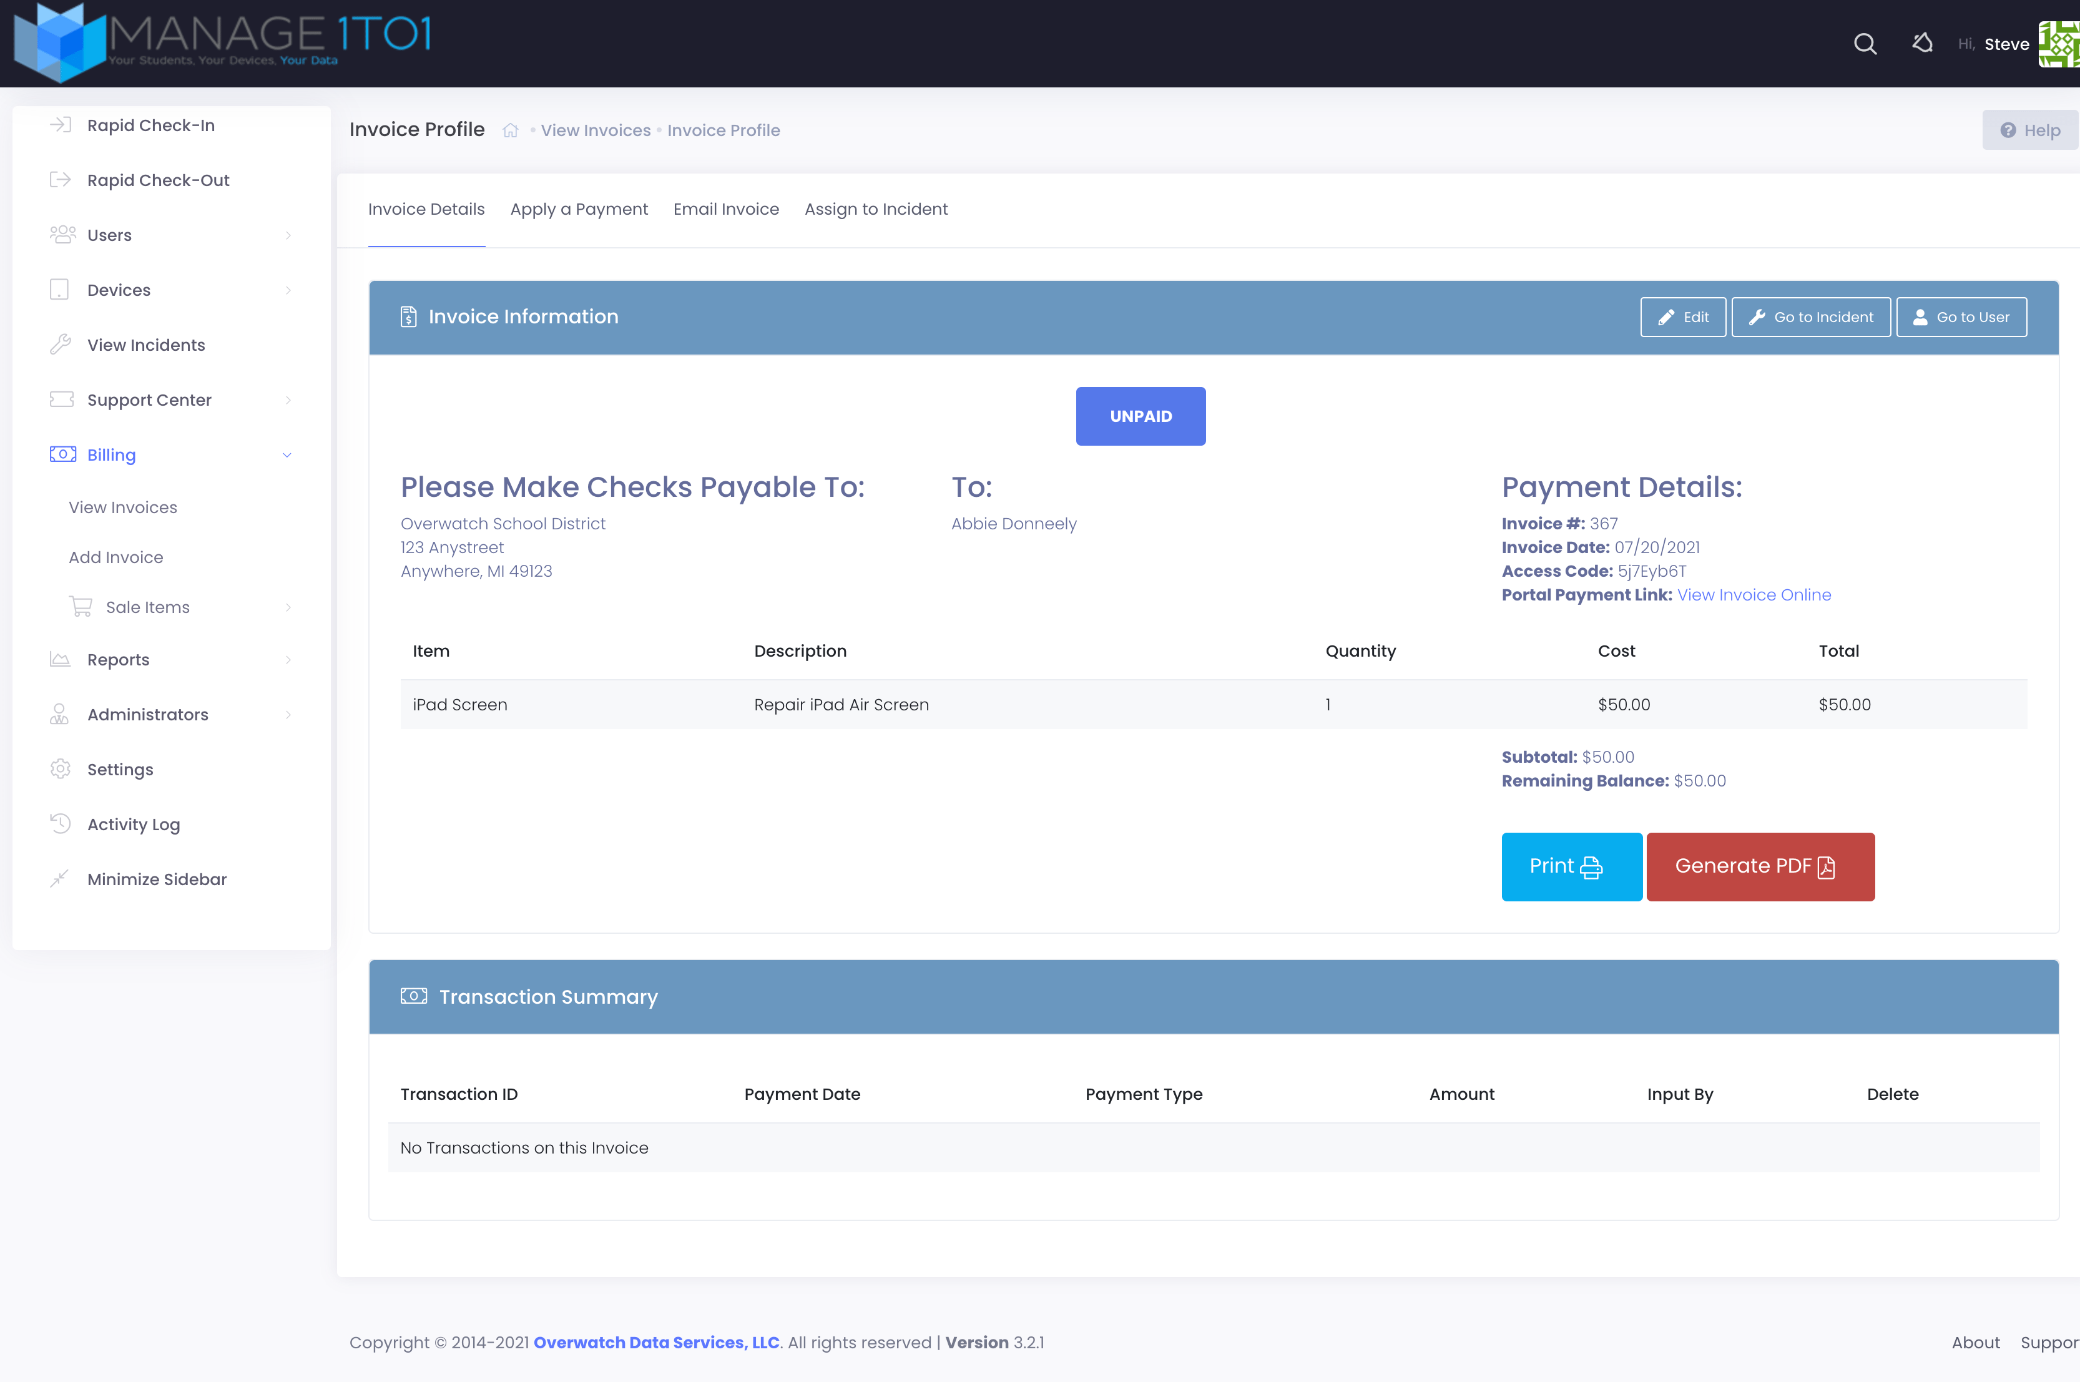Click the Settings gear icon
Image resolution: width=2080 pixels, height=1382 pixels.
[x=60, y=768]
